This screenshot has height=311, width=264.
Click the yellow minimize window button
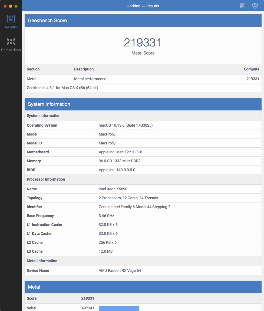tap(11, 6)
